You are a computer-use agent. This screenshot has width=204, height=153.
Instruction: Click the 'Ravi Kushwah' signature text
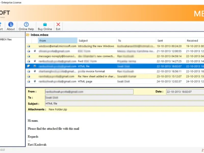pyautogui.click(x=37, y=145)
